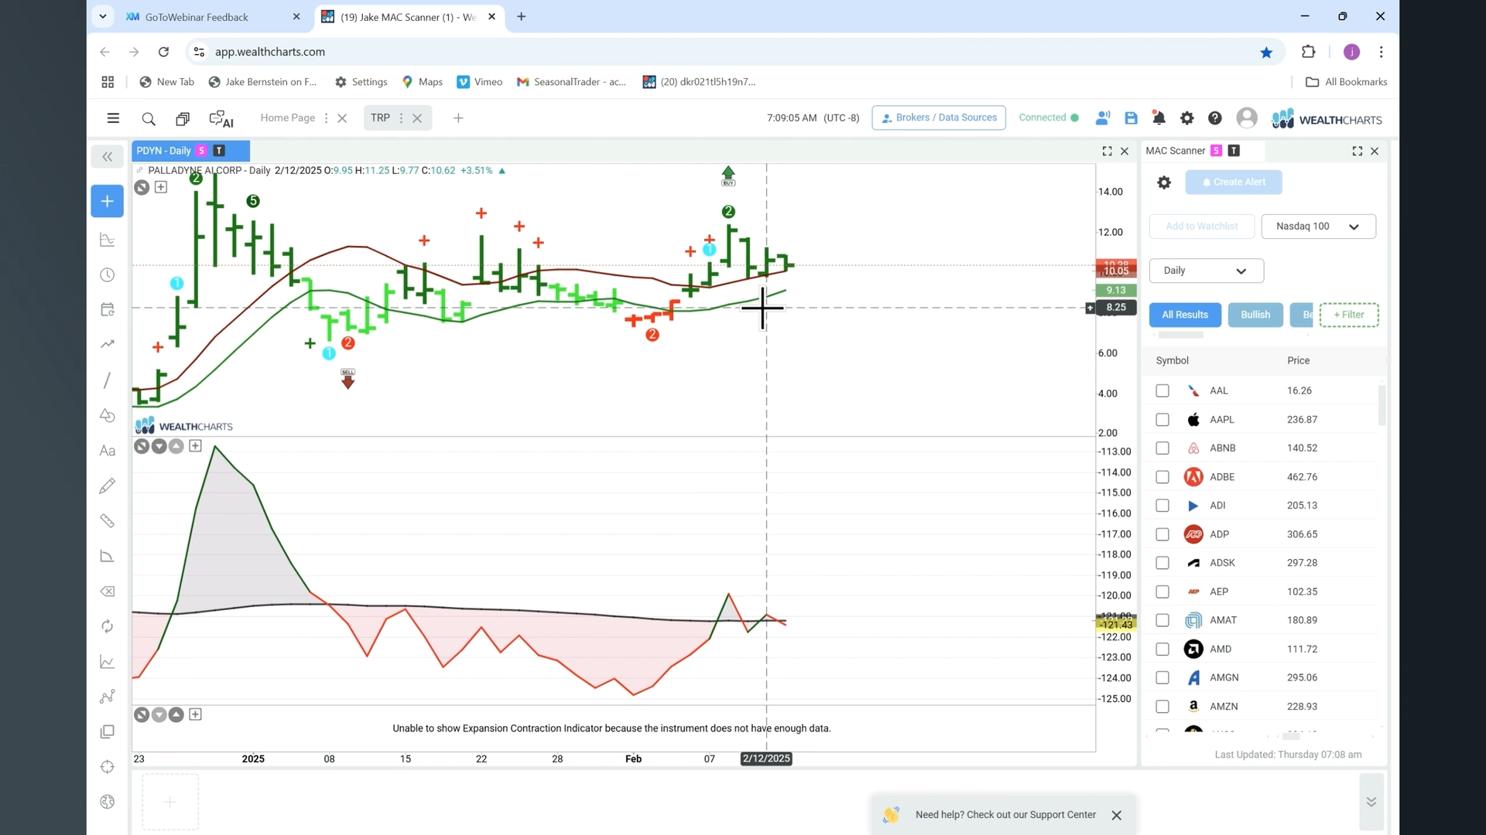
Task: Tick the AMZN checkbox
Action: (1162, 707)
